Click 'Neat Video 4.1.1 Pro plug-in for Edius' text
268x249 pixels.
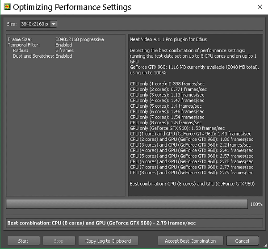[168, 39]
